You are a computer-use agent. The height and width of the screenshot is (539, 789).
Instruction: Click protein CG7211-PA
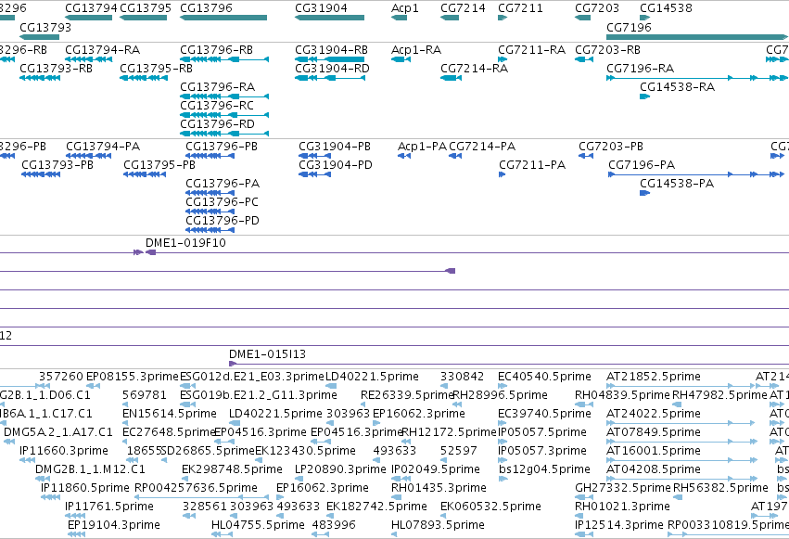pos(532,165)
